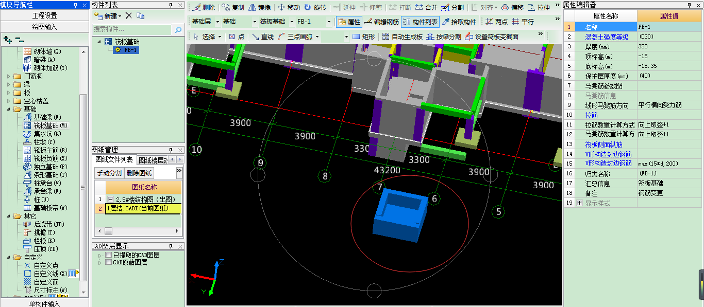This screenshot has height=307, width=704.
Task: Select drawing row 1层结.CADI(当前图纸)
Action: coord(143,209)
